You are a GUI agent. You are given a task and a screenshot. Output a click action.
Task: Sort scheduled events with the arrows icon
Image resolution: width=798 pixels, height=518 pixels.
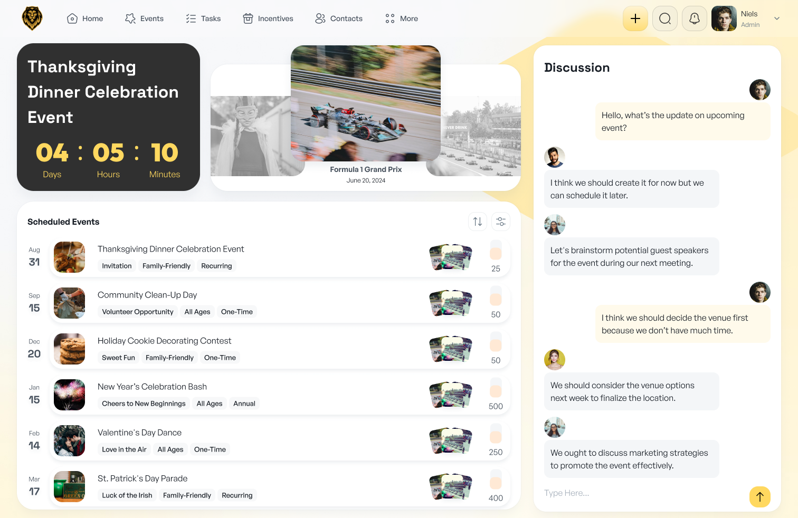click(478, 222)
